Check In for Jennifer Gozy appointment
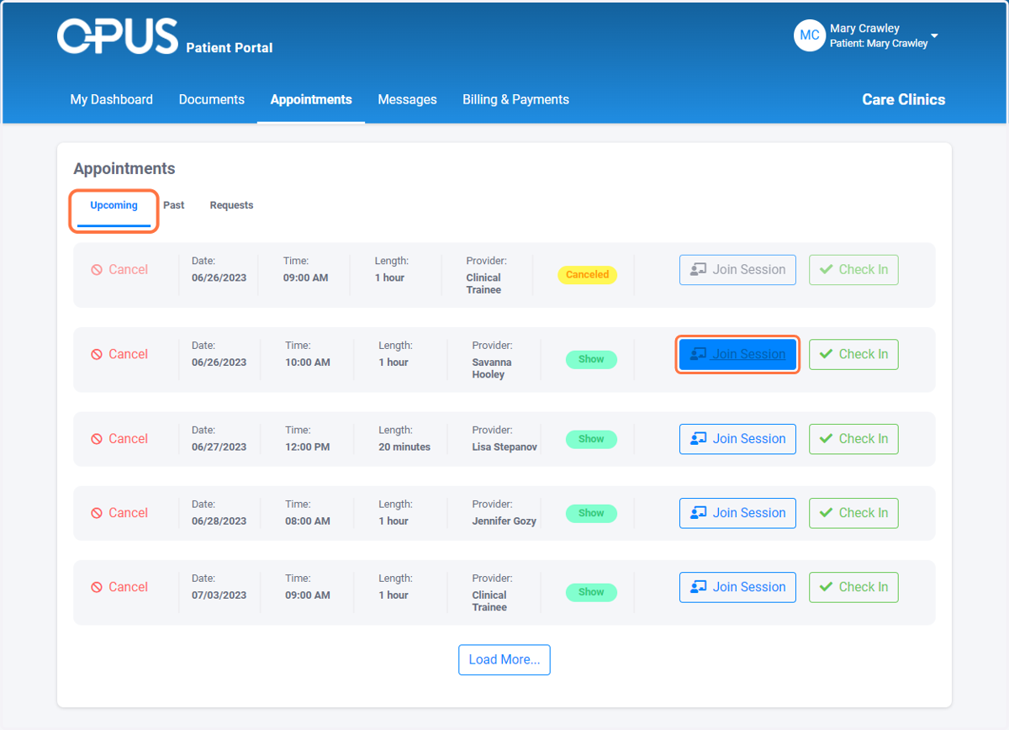This screenshot has width=1009, height=730. (853, 513)
